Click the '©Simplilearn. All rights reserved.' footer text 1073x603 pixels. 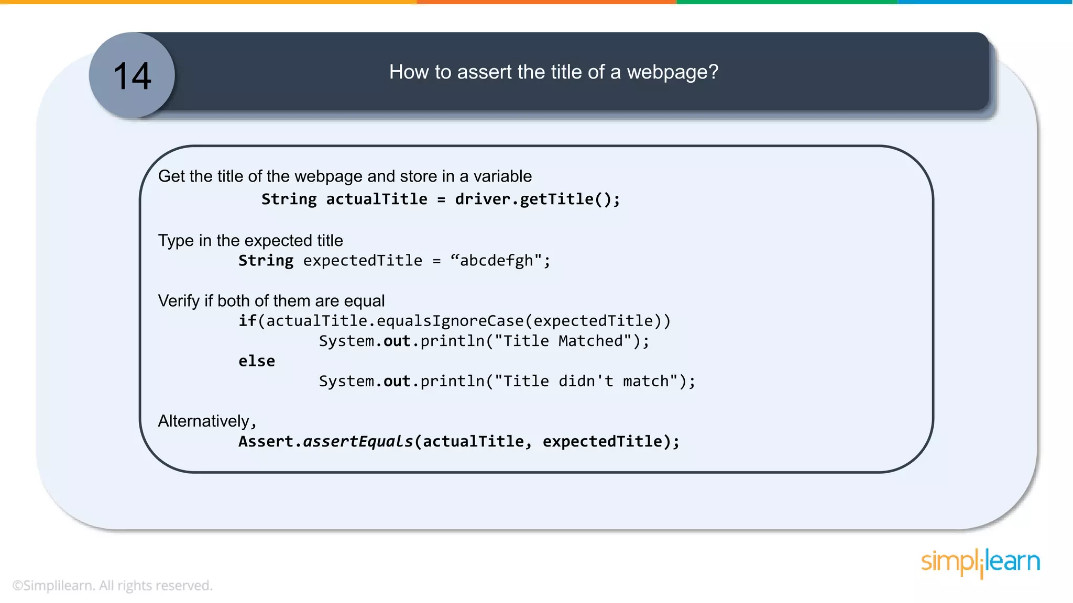[112, 585]
